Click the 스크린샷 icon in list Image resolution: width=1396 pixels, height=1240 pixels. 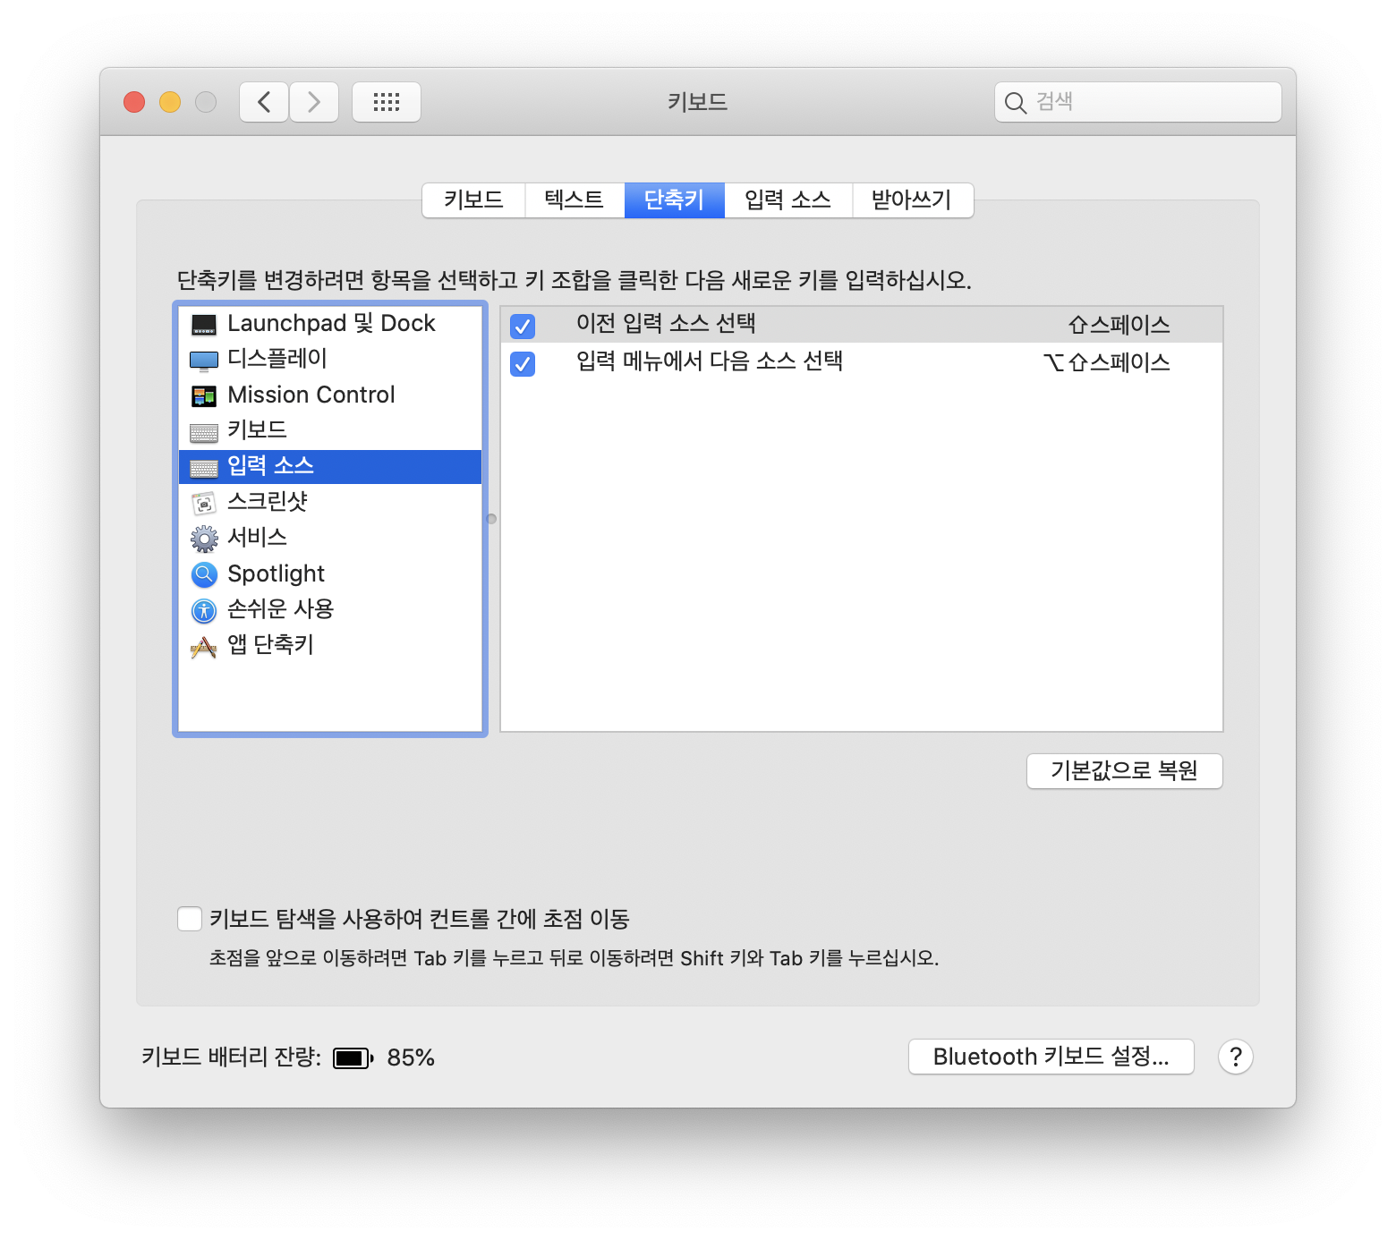pos(204,504)
